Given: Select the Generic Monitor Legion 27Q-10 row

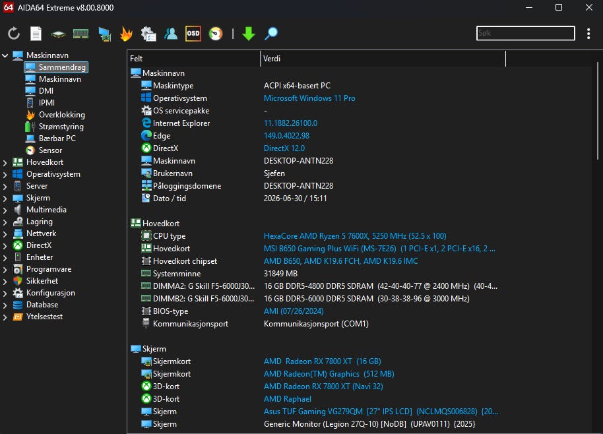Looking at the screenshot, I should 316,424.
